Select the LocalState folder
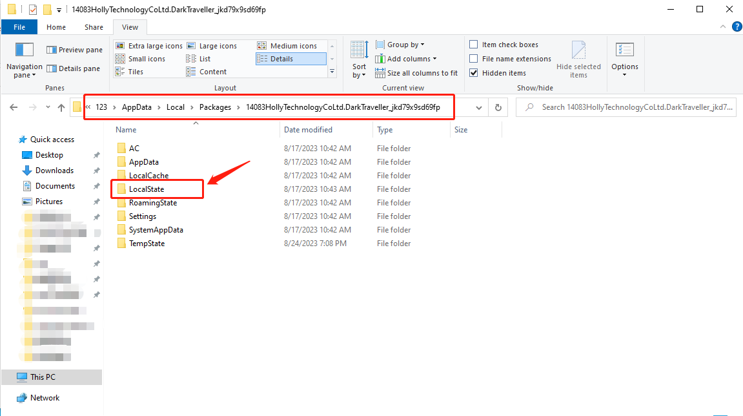This screenshot has width=743, height=416. pos(147,189)
